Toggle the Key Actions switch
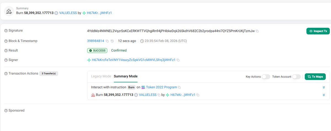 coord(266,77)
